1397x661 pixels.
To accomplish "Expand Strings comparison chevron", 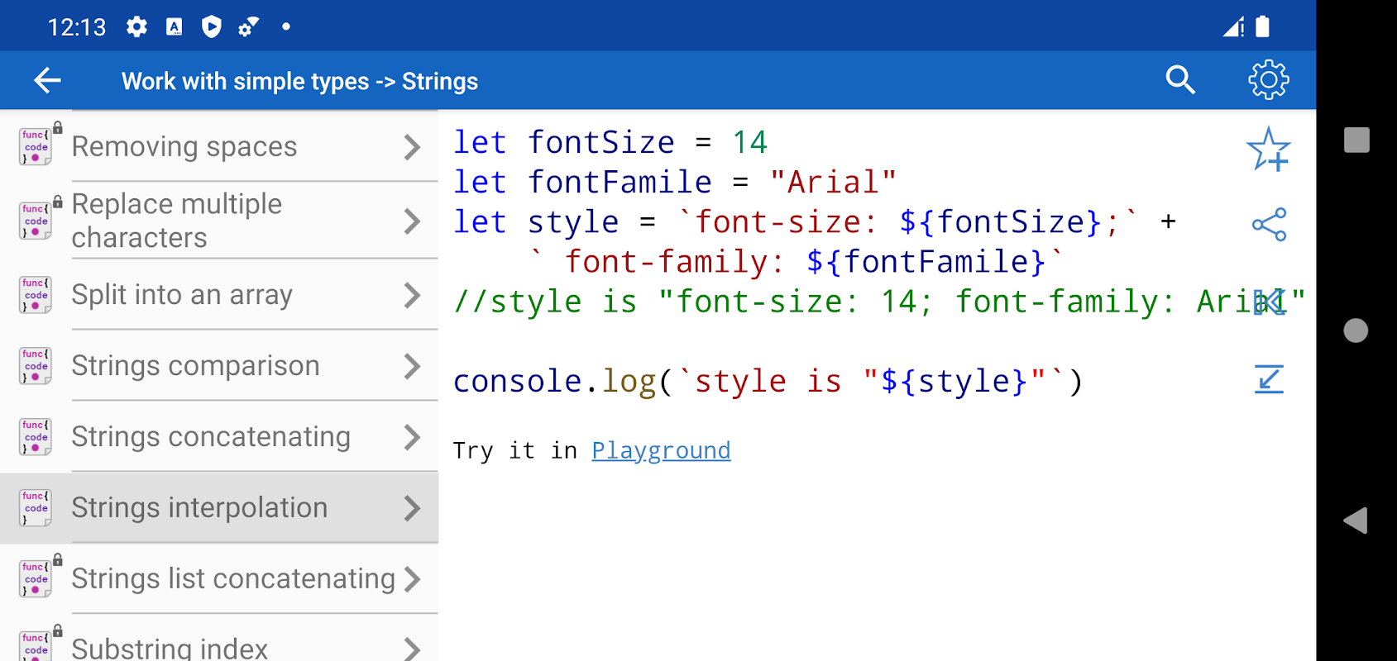I will pyautogui.click(x=412, y=366).
